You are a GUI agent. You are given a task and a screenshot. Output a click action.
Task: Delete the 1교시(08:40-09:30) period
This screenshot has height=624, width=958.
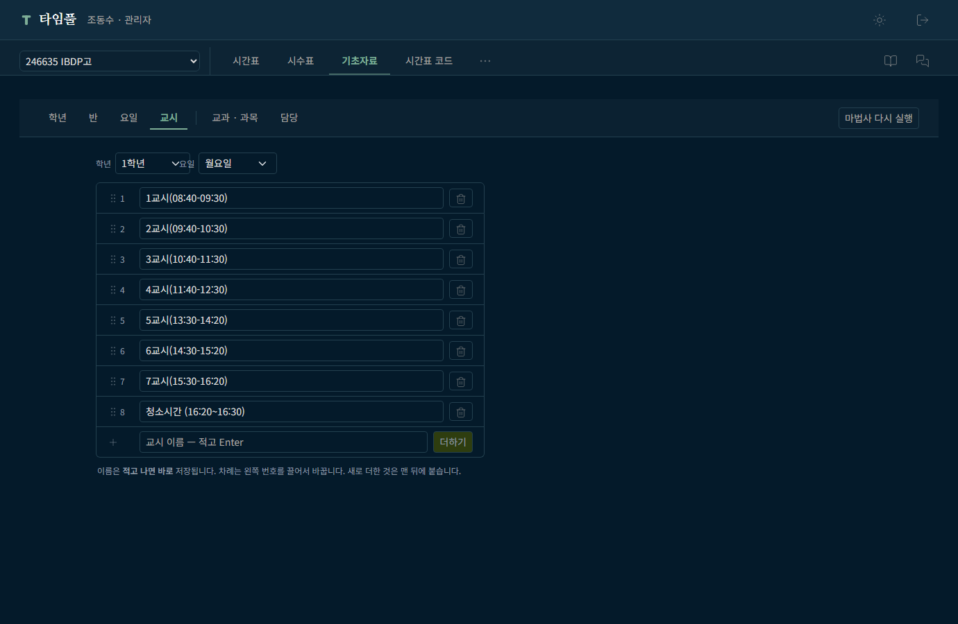[461, 198]
